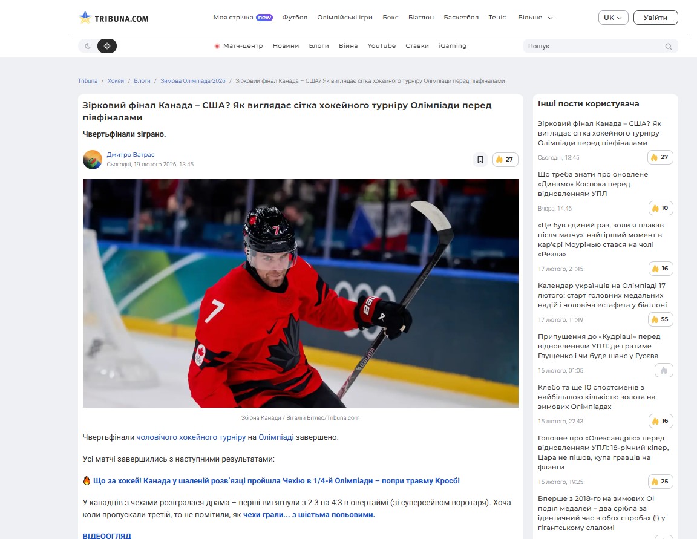
Task: Click flame counter 16 for Моурінью post
Action: (x=660, y=269)
